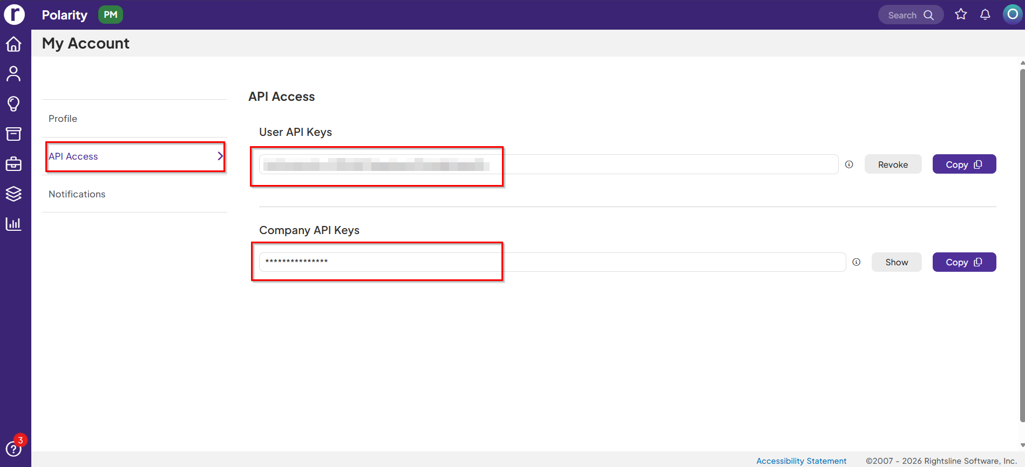The height and width of the screenshot is (467, 1025).
Task: Show the Company API key
Action: tap(897, 262)
